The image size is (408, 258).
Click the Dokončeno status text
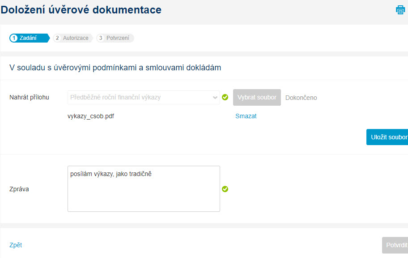[301, 98]
